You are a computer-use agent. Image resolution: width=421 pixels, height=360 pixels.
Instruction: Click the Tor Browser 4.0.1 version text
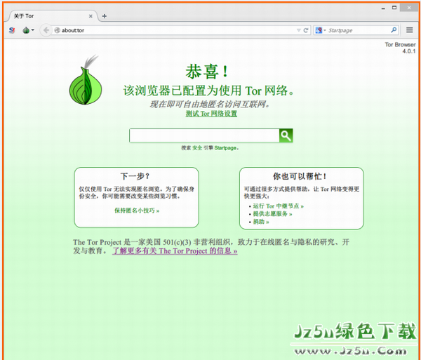point(400,48)
